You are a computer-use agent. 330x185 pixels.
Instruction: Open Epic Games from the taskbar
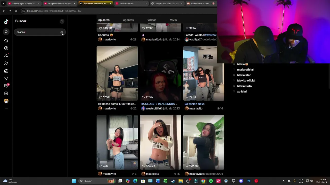(234, 181)
